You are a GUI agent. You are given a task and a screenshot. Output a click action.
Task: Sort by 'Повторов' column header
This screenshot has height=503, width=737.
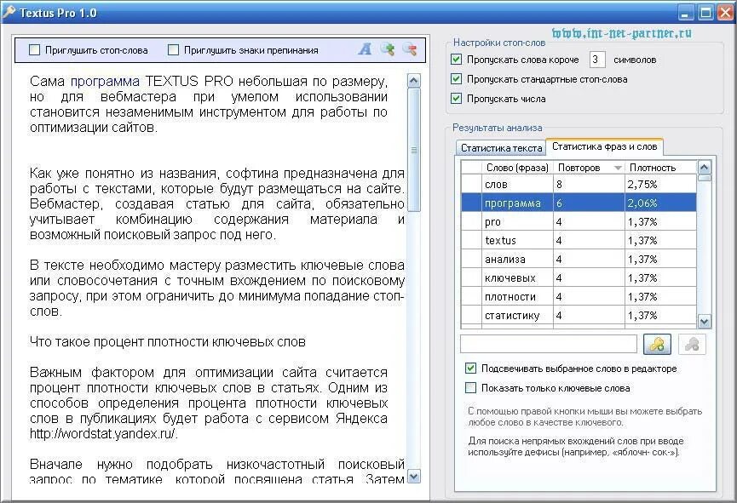click(x=590, y=168)
